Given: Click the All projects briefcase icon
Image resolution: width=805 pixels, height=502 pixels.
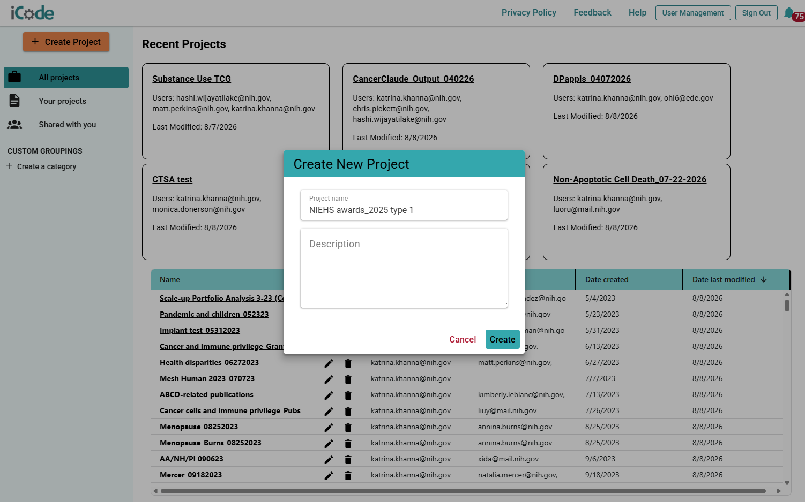Looking at the screenshot, I should pyautogui.click(x=14, y=77).
